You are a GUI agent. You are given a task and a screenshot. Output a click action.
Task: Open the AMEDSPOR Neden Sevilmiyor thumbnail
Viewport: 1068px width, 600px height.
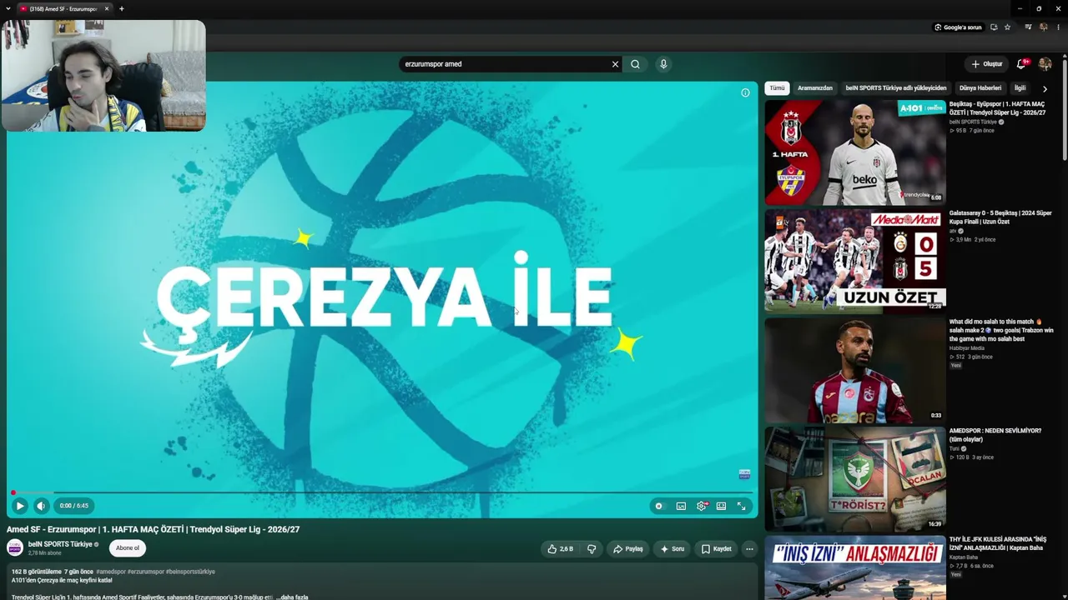click(x=855, y=478)
